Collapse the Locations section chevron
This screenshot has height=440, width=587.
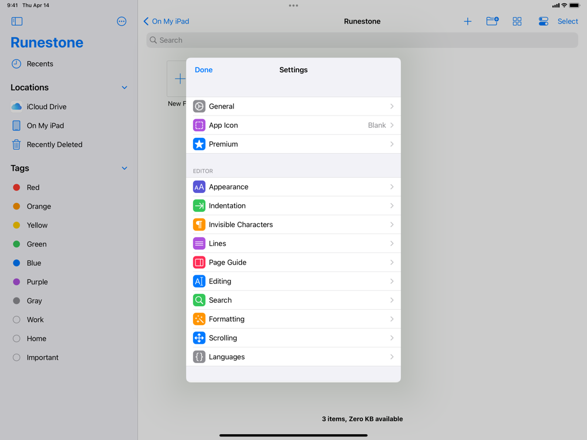coord(124,87)
